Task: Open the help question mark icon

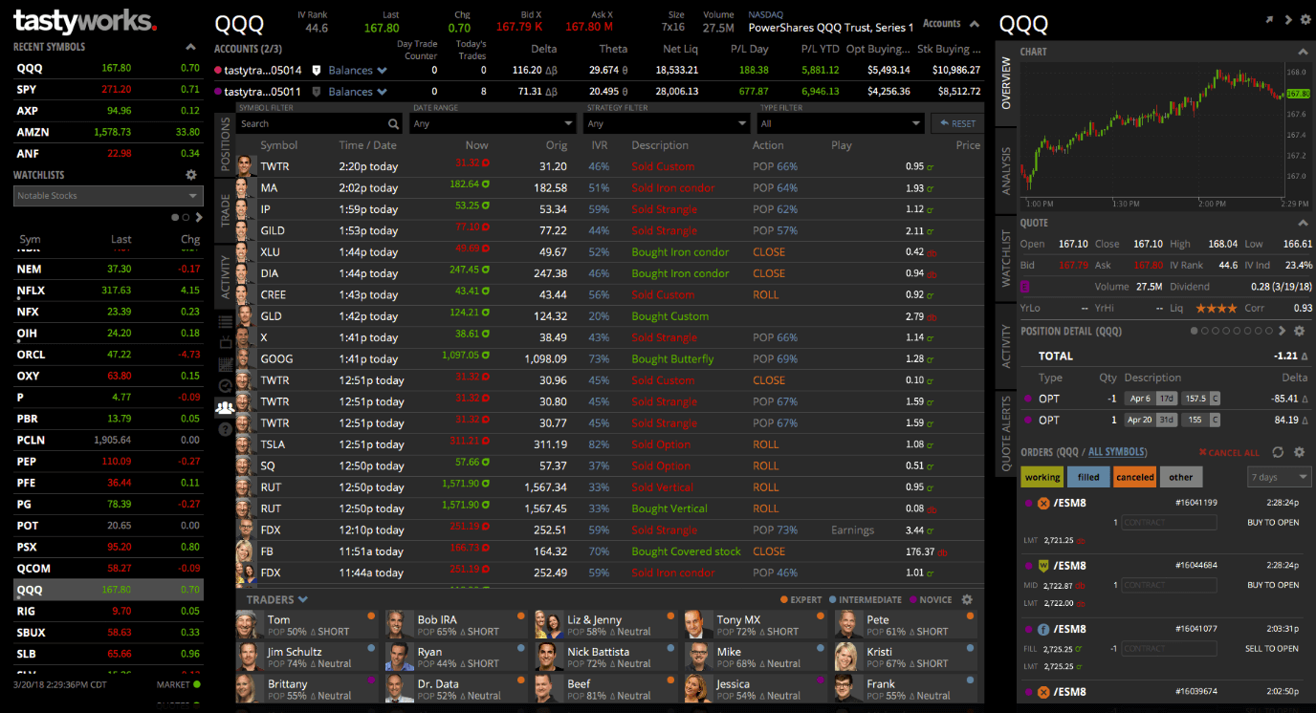Action: point(225,429)
